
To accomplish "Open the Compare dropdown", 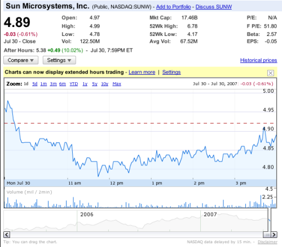I will tap(21, 60).
